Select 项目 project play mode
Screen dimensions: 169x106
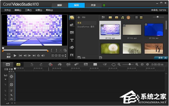(x=8, y=54)
